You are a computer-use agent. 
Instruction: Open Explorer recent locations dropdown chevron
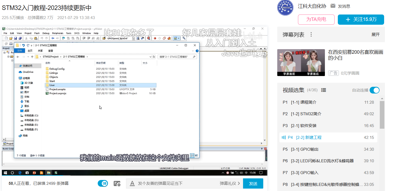(28, 57)
